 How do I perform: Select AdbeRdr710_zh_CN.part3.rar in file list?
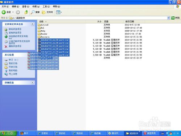[x=55, y=46]
